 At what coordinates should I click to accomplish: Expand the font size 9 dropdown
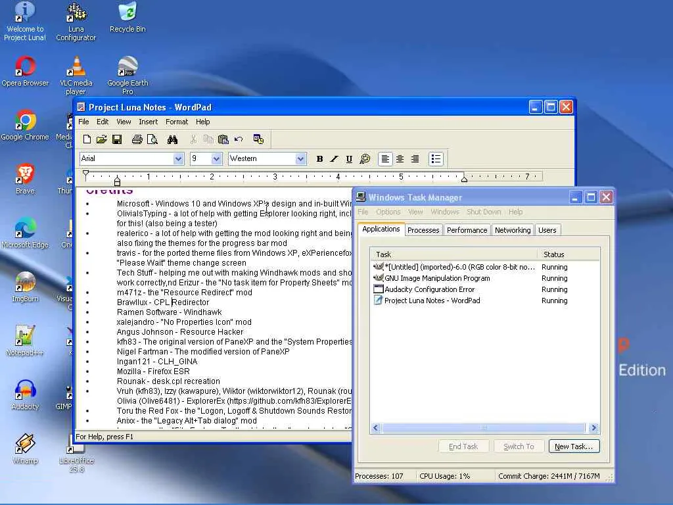216,159
